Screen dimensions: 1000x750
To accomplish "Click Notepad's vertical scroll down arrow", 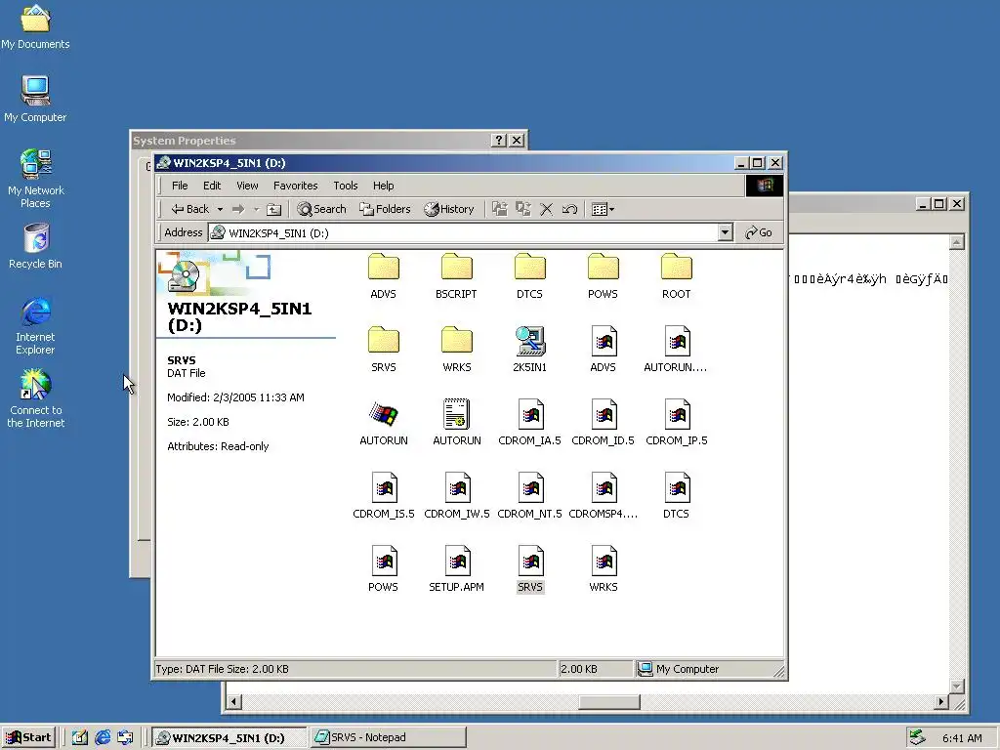I will click(957, 687).
